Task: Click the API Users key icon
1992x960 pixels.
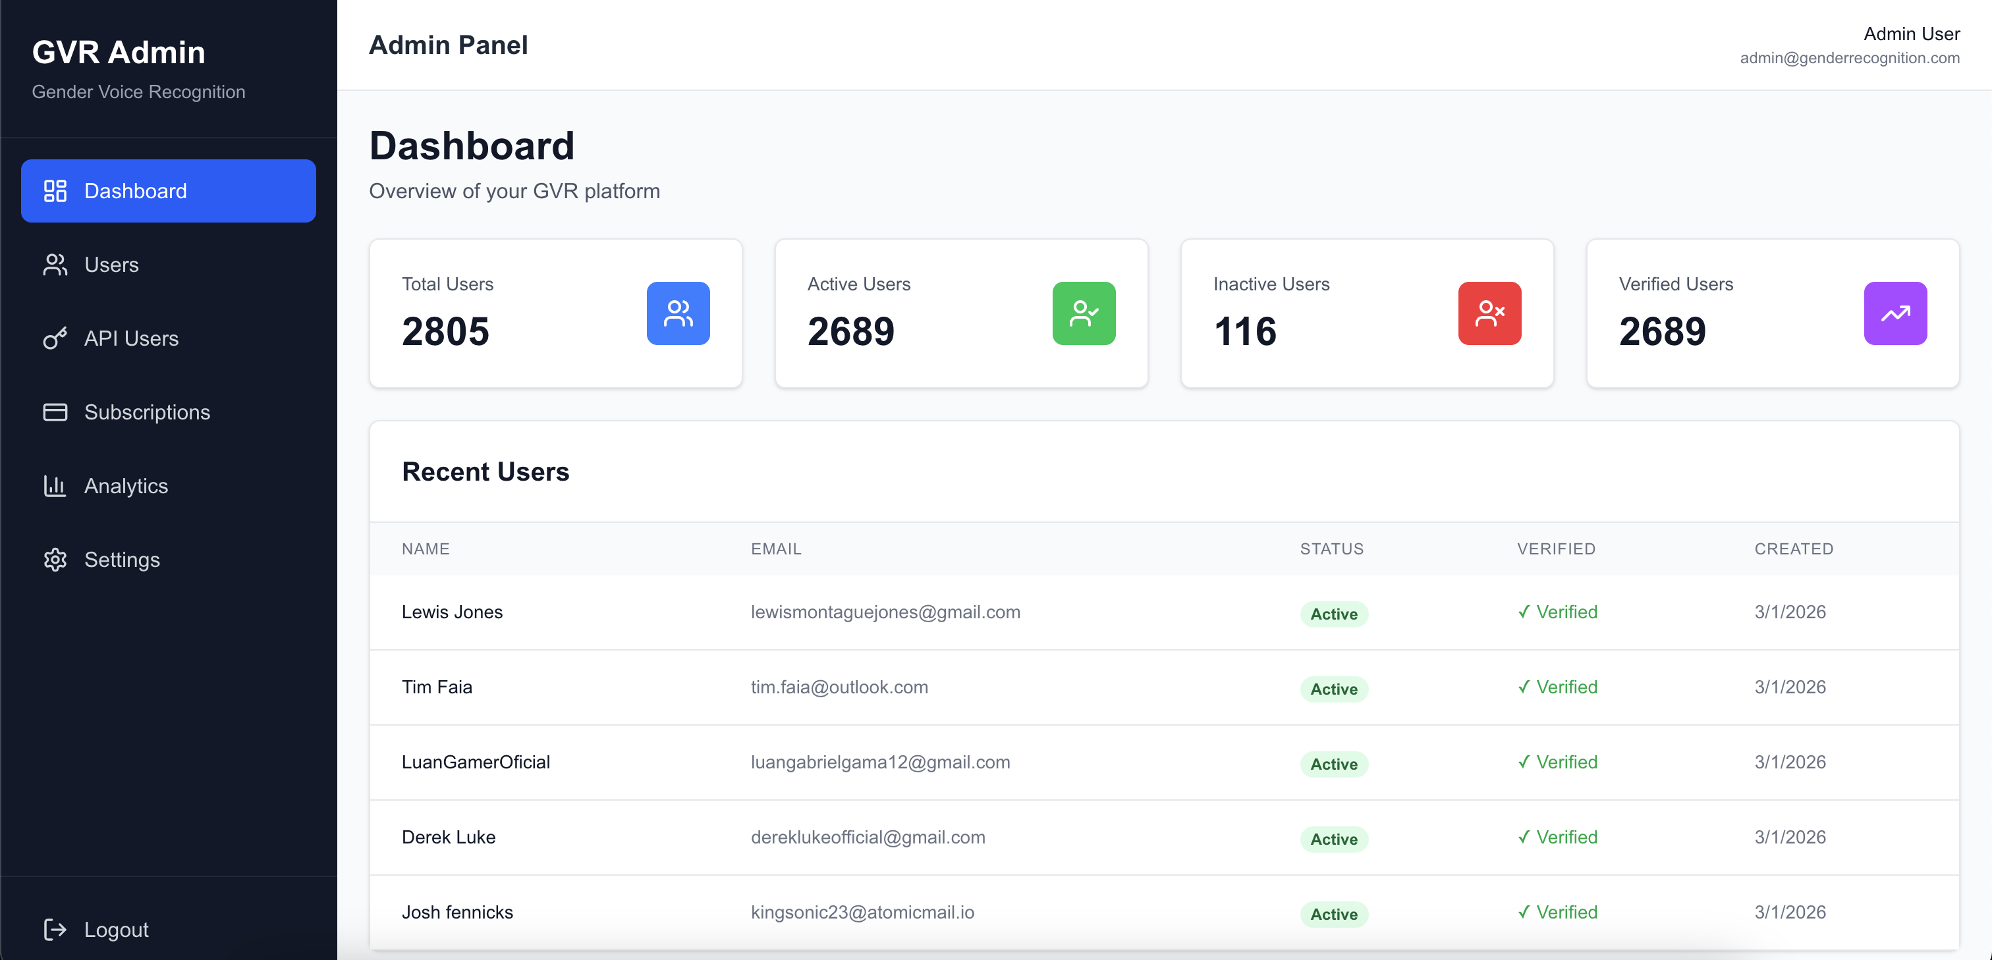Action: coord(55,338)
